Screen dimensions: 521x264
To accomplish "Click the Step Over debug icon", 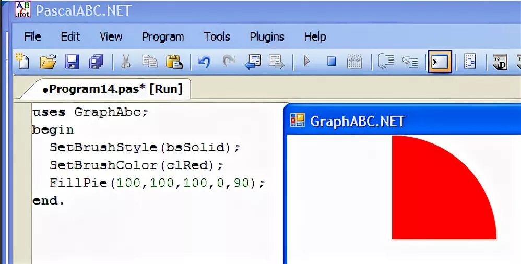I will [x=410, y=62].
